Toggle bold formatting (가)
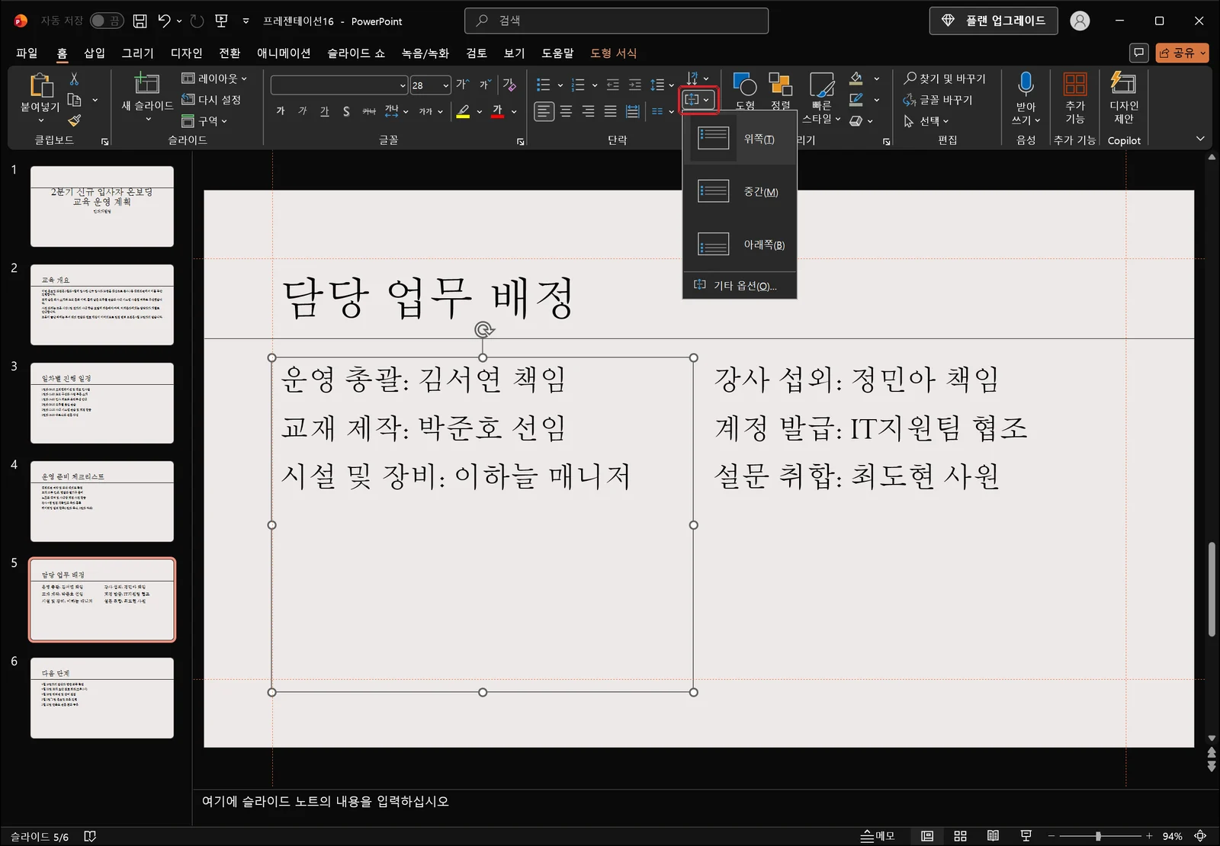1220x846 pixels. [281, 111]
